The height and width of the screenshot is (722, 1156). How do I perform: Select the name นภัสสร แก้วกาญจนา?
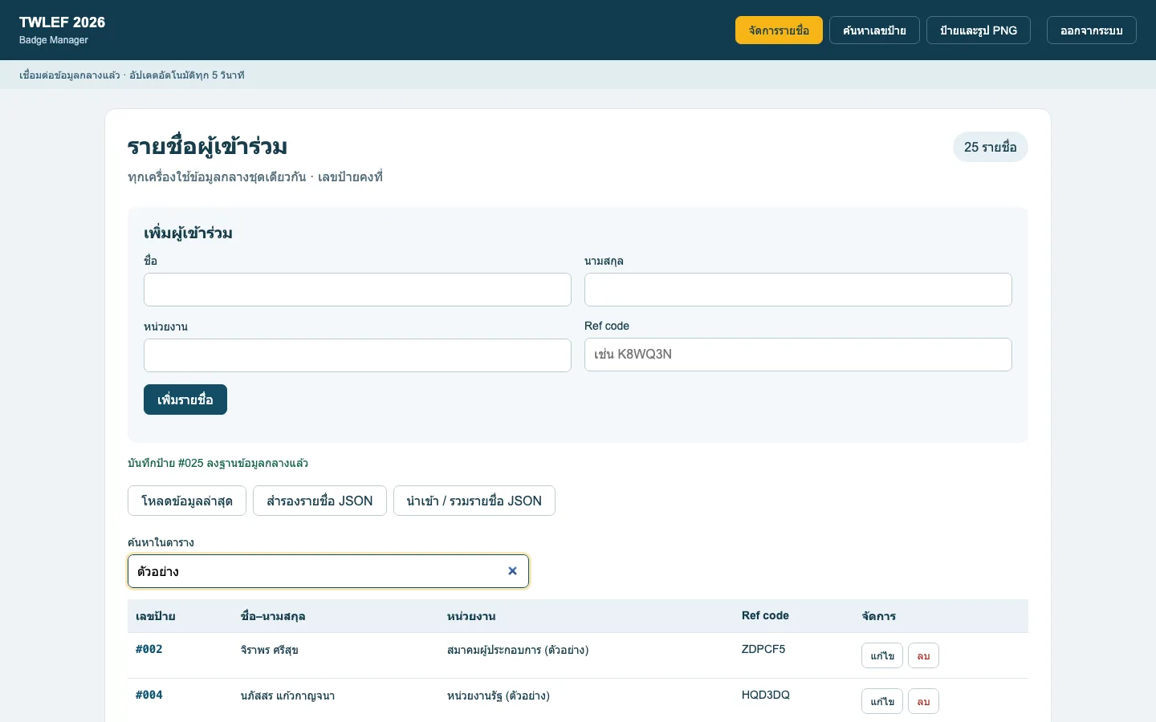pyautogui.click(x=287, y=696)
